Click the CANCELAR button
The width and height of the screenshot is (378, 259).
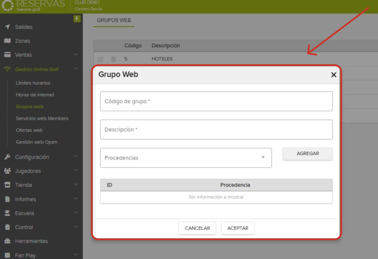[x=197, y=228]
